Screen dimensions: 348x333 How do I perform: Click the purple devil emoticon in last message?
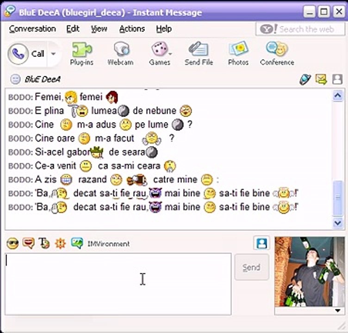coord(155,207)
